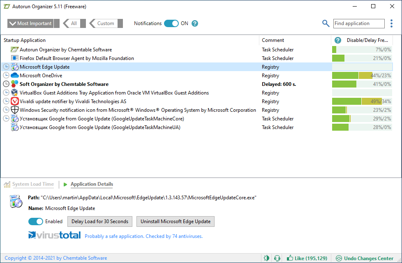402x263 pixels.
Task: Click the 'Delayed: 600 s.' comment cell
Action: click(x=279, y=84)
